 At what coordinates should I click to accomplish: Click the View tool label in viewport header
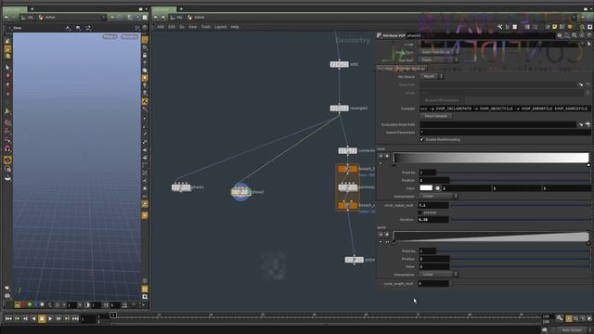click(18, 28)
